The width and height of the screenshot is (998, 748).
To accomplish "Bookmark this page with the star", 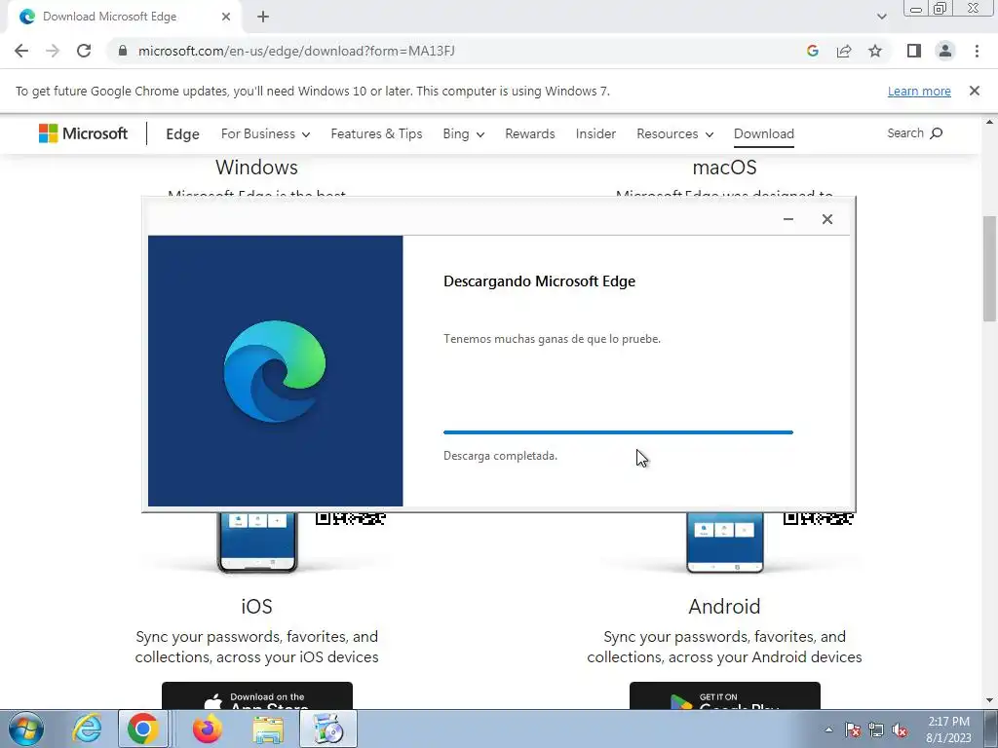I will tap(875, 51).
